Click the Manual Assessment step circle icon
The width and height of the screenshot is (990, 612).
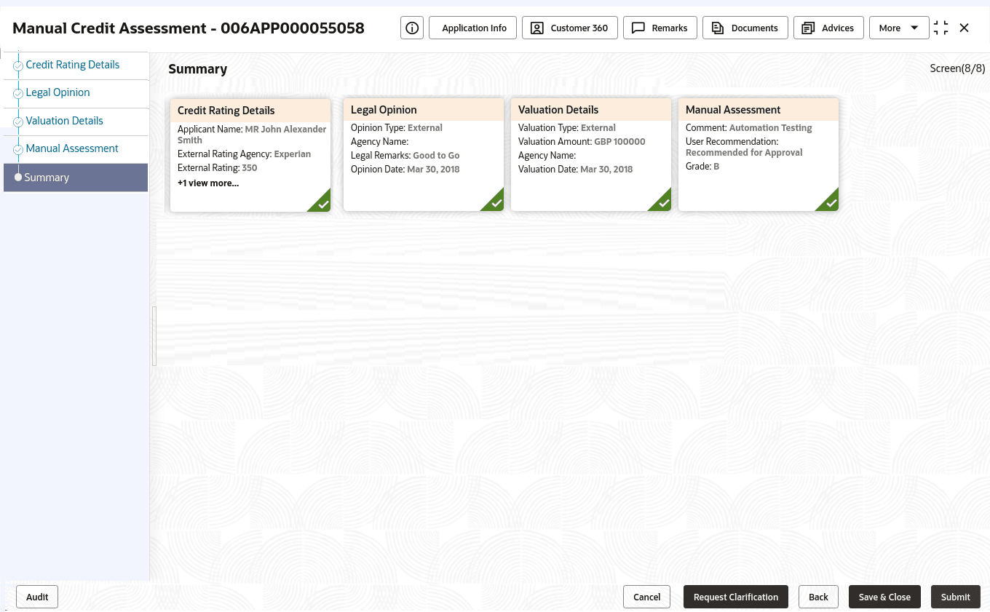click(18, 149)
